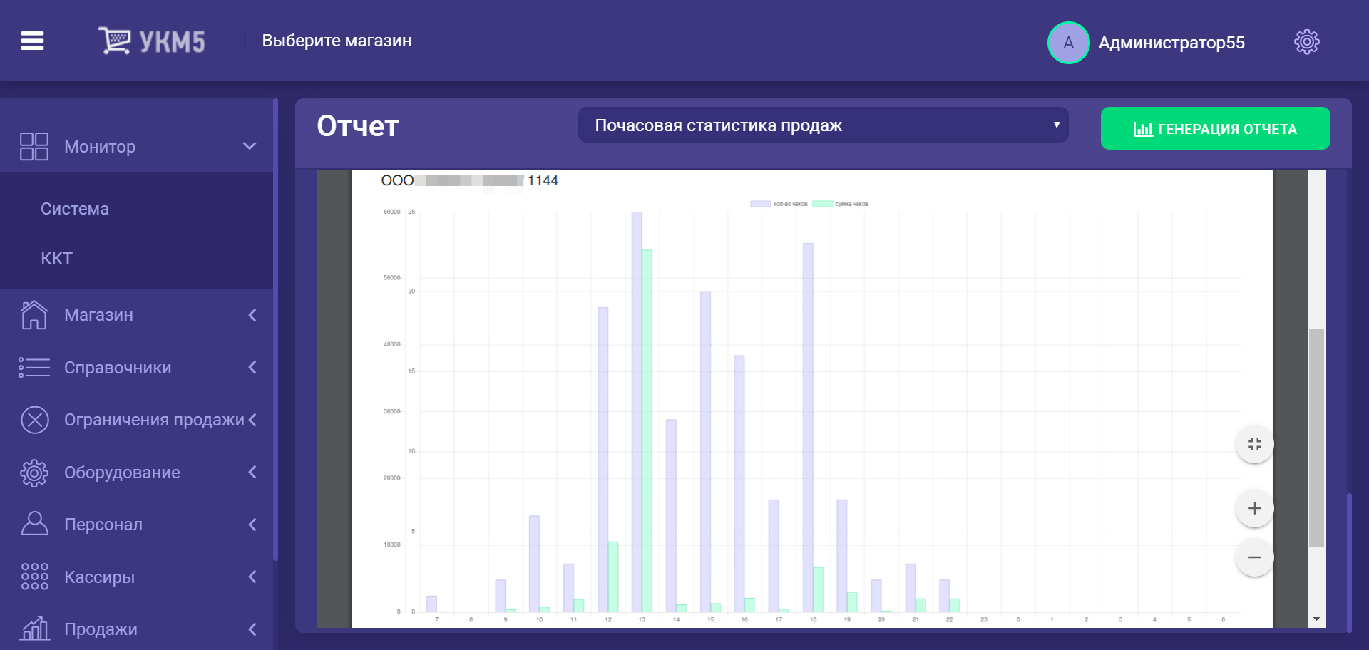
Task: Expand the Персонал section chevron
Action: click(252, 525)
